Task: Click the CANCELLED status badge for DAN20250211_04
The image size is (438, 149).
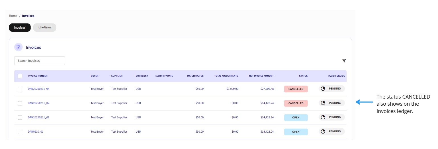Action: click(x=296, y=89)
